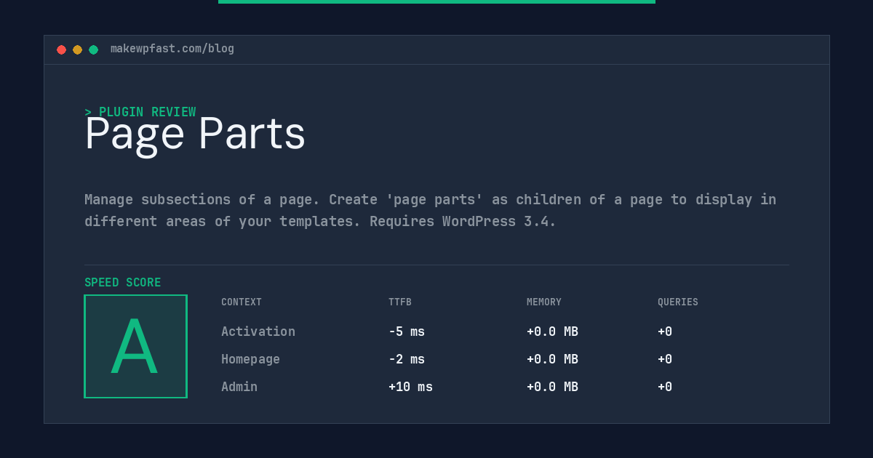Select the Admin row label
Viewport: 873px width, 458px height.
click(239, 387)
